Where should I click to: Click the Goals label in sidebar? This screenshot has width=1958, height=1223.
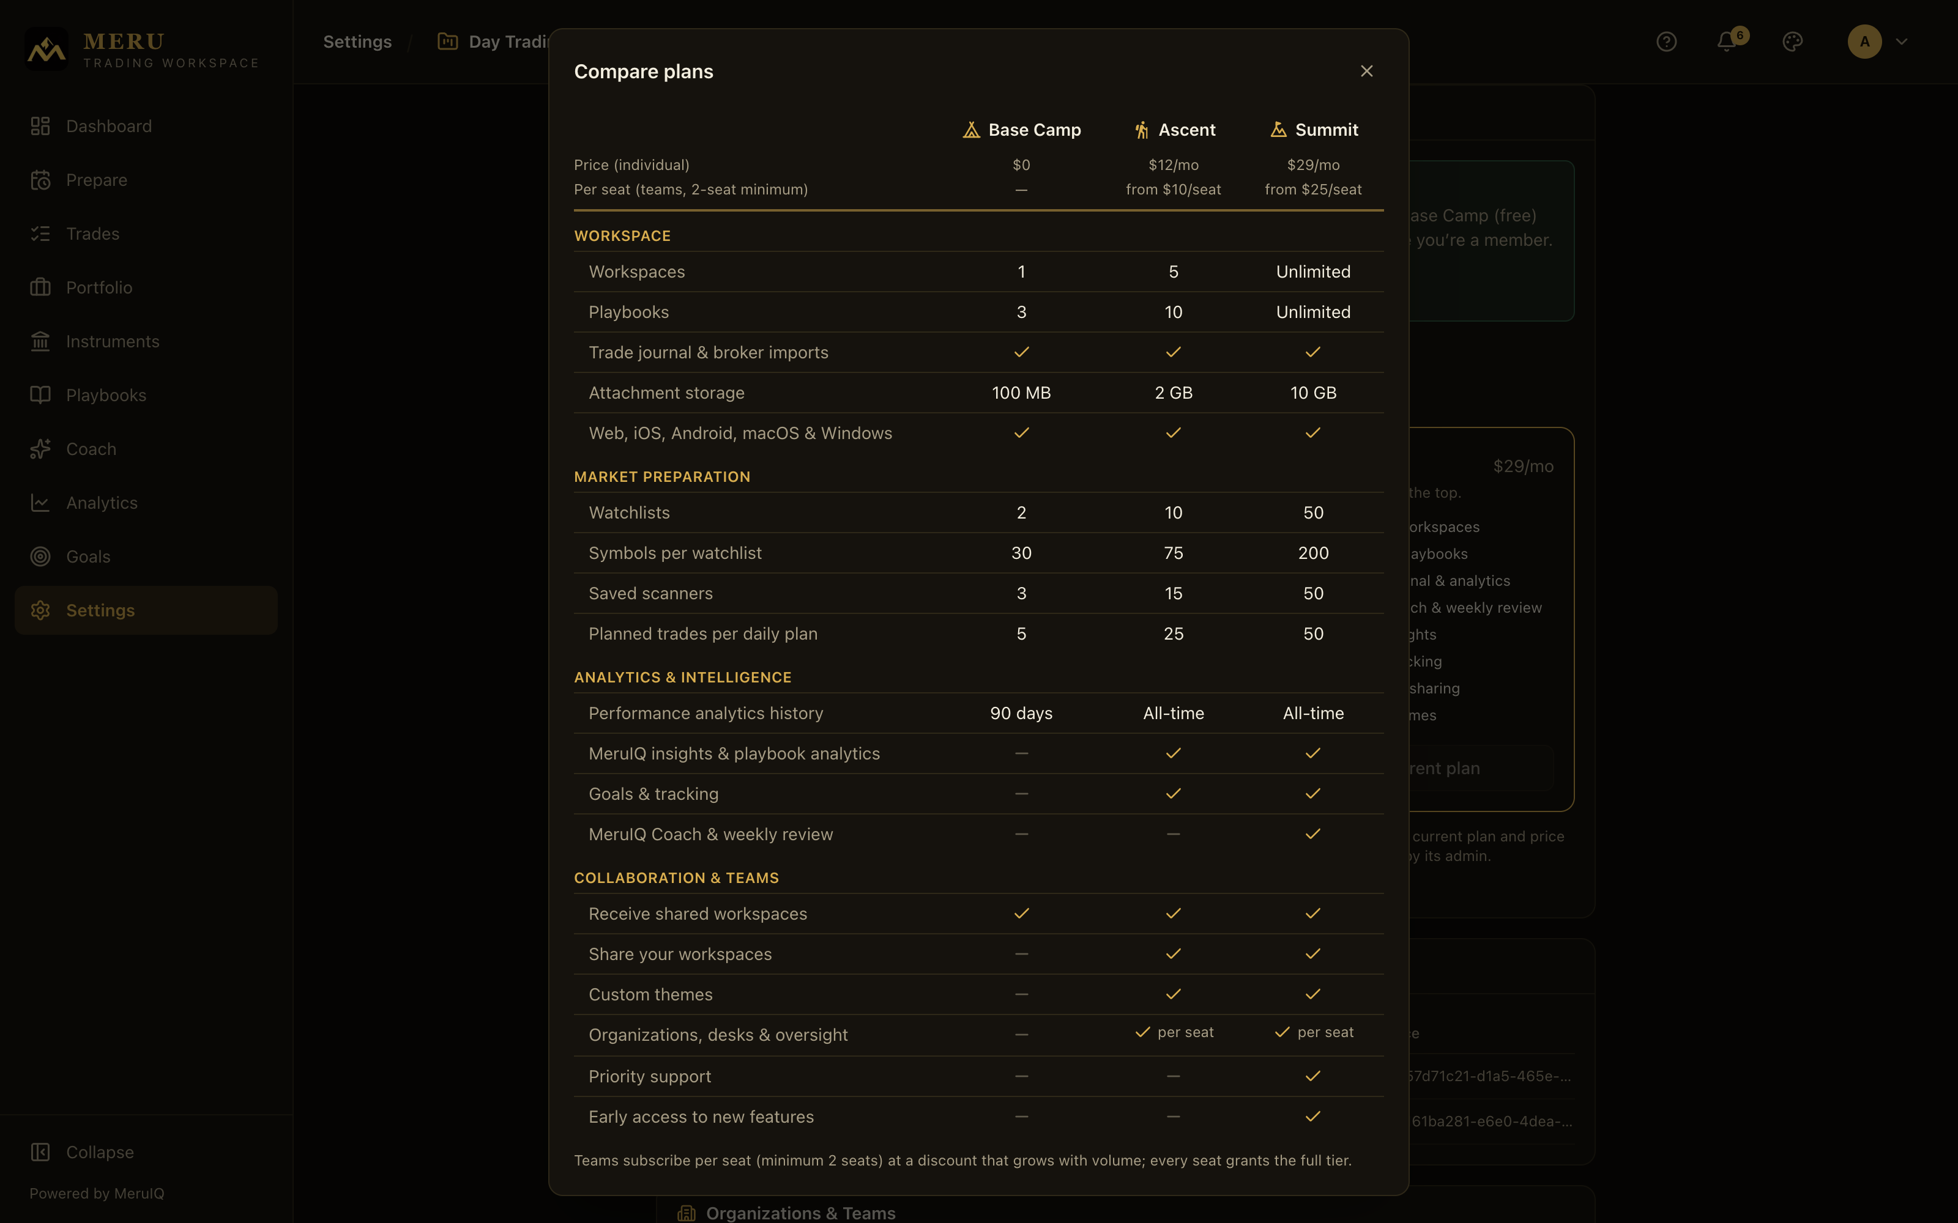(x=88, y=556)
